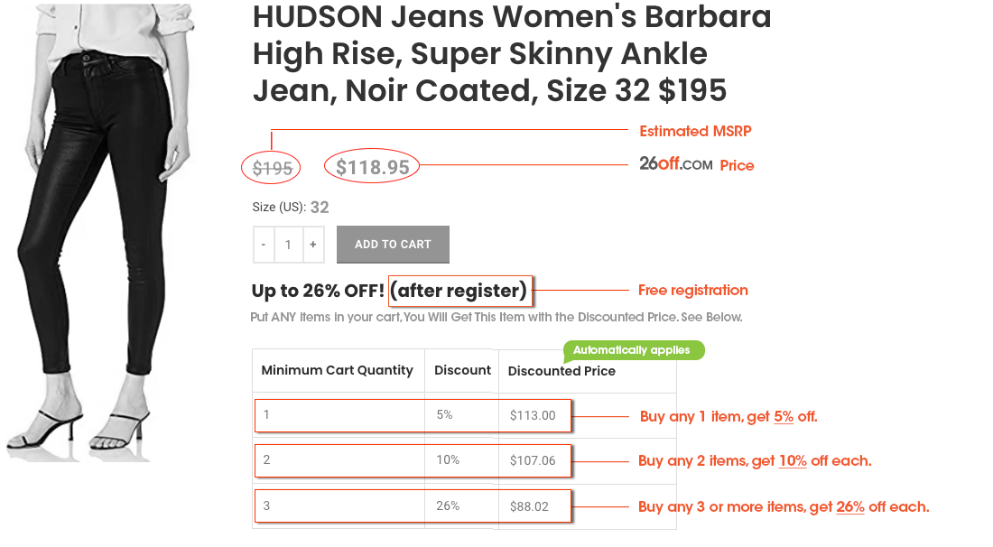Click the "Minimum Cart Quantity" column header
993x547 pixels.
click(337, 370)
